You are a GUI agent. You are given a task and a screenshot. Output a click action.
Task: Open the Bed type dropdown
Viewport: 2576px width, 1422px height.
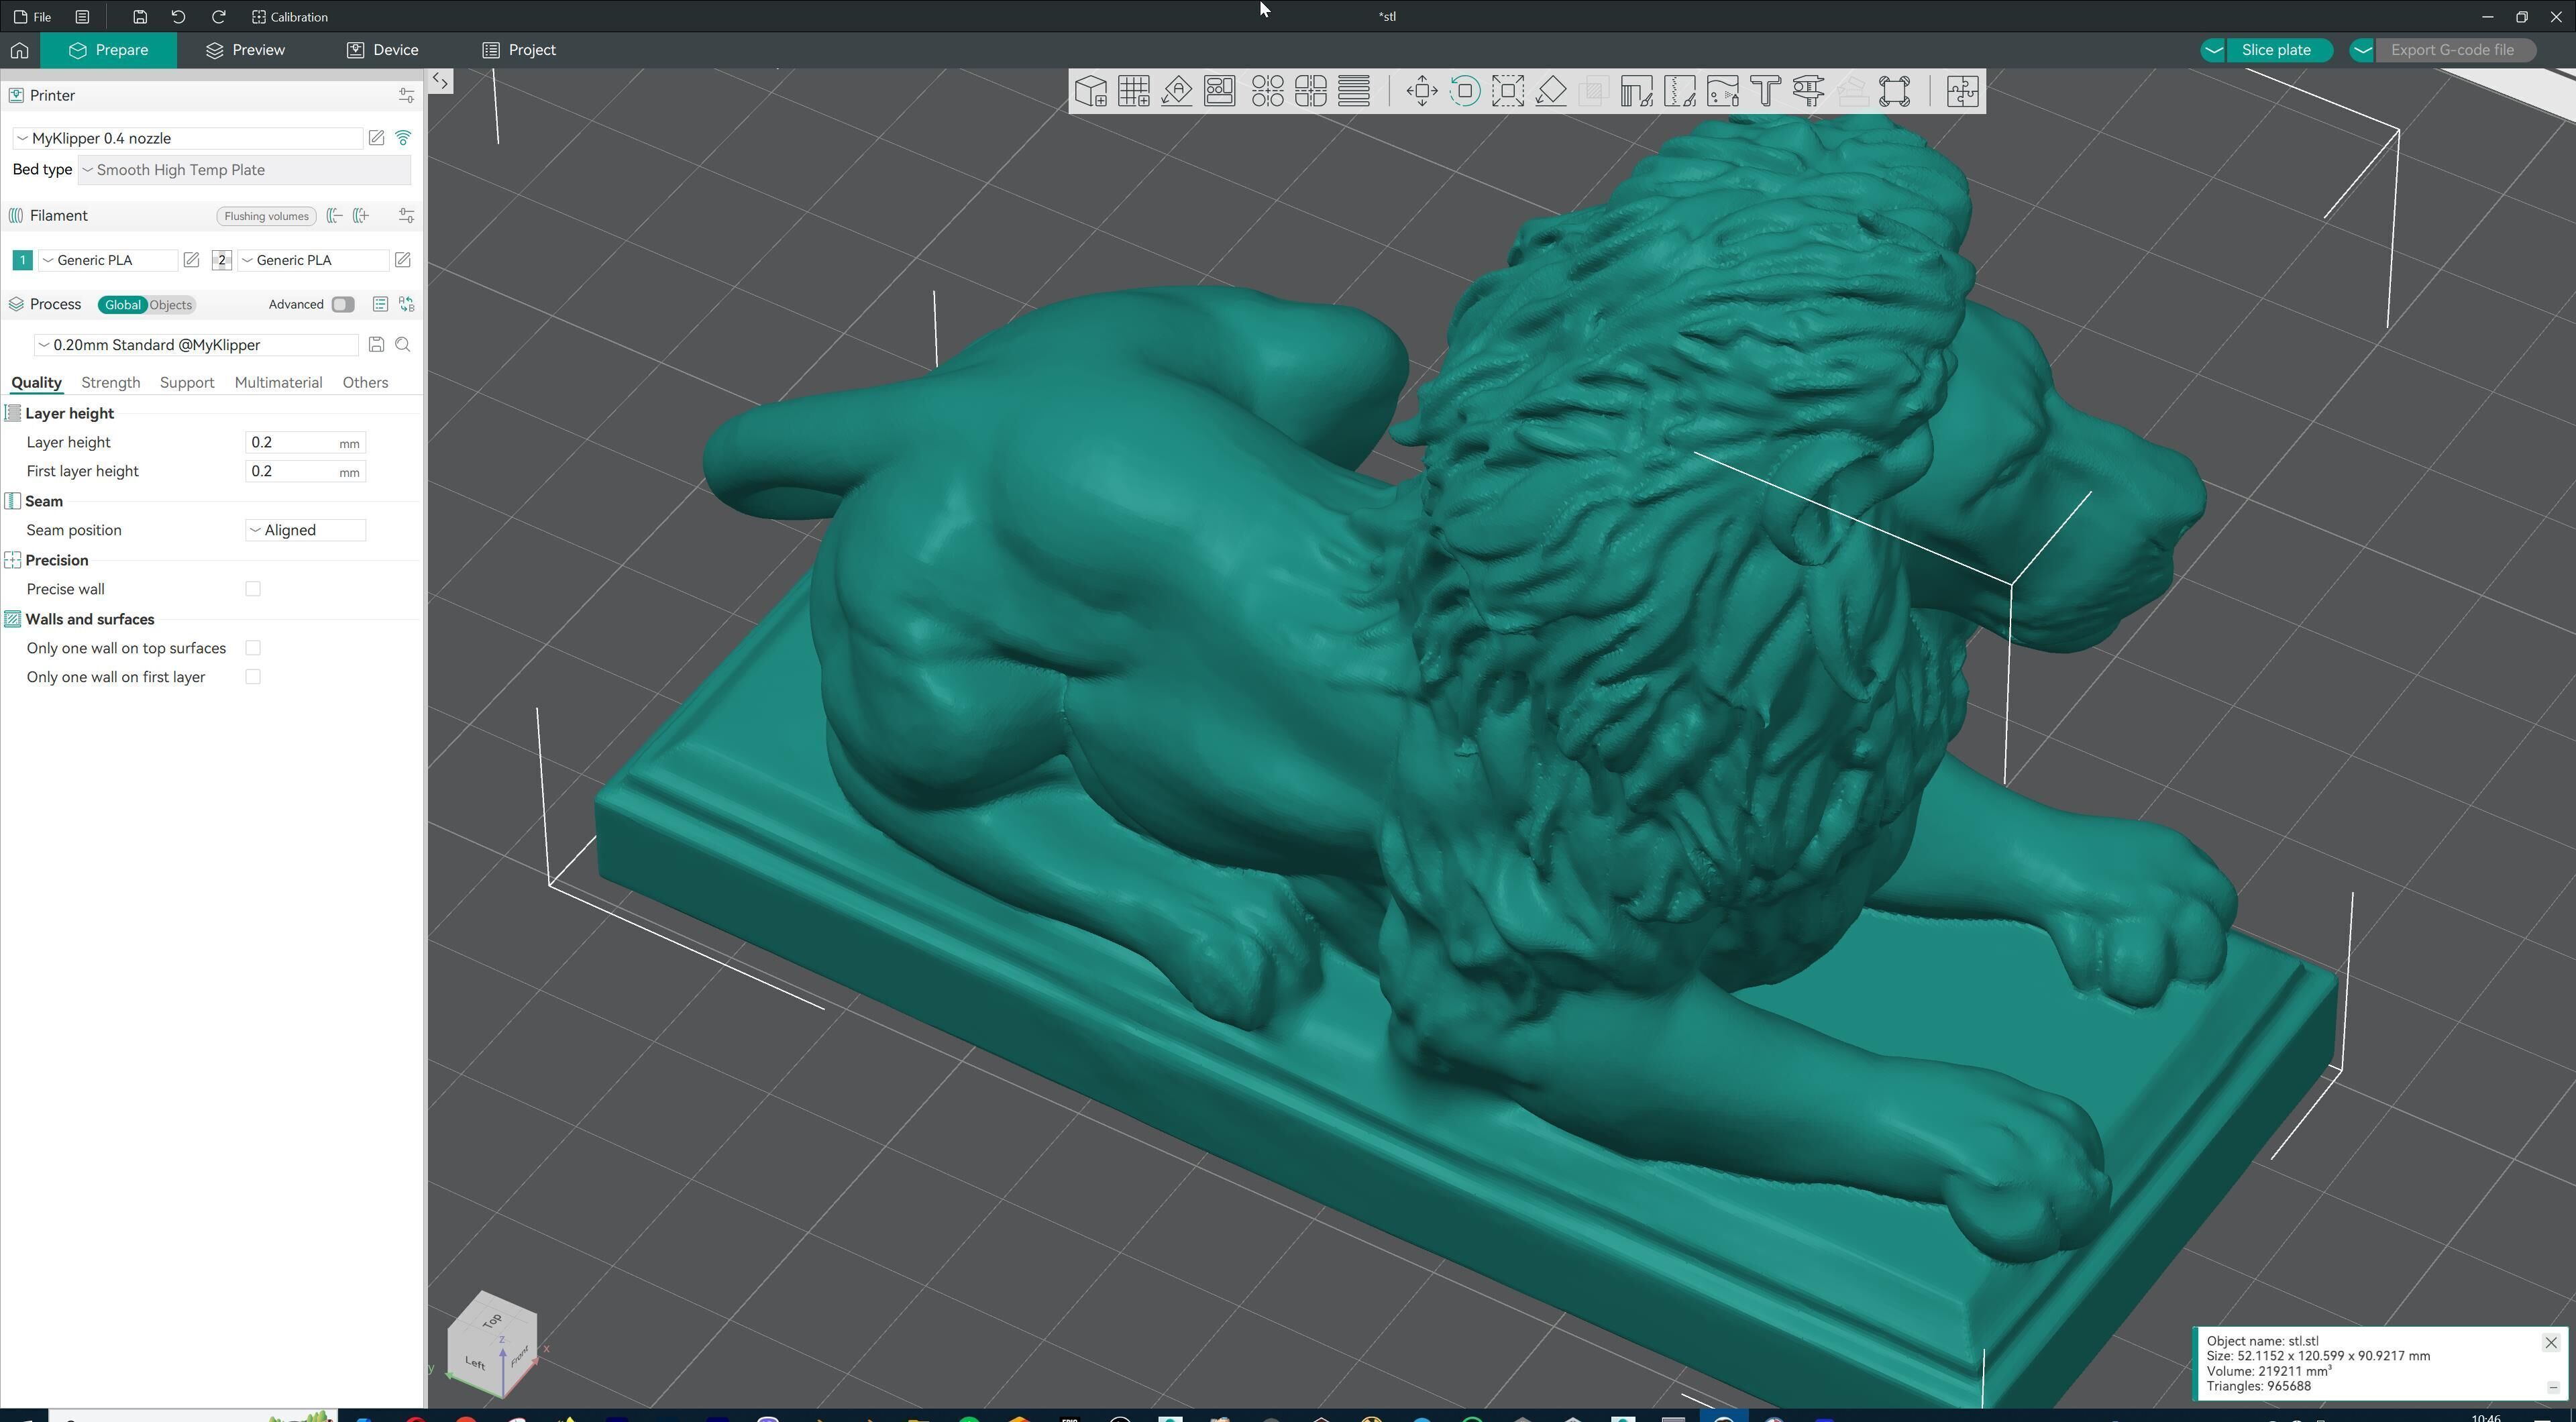pyautogui.click(x=244, y=170)
